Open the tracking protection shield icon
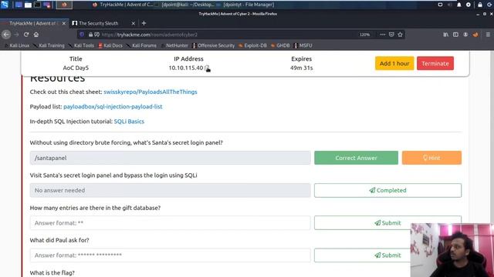 tap(82, 35)
